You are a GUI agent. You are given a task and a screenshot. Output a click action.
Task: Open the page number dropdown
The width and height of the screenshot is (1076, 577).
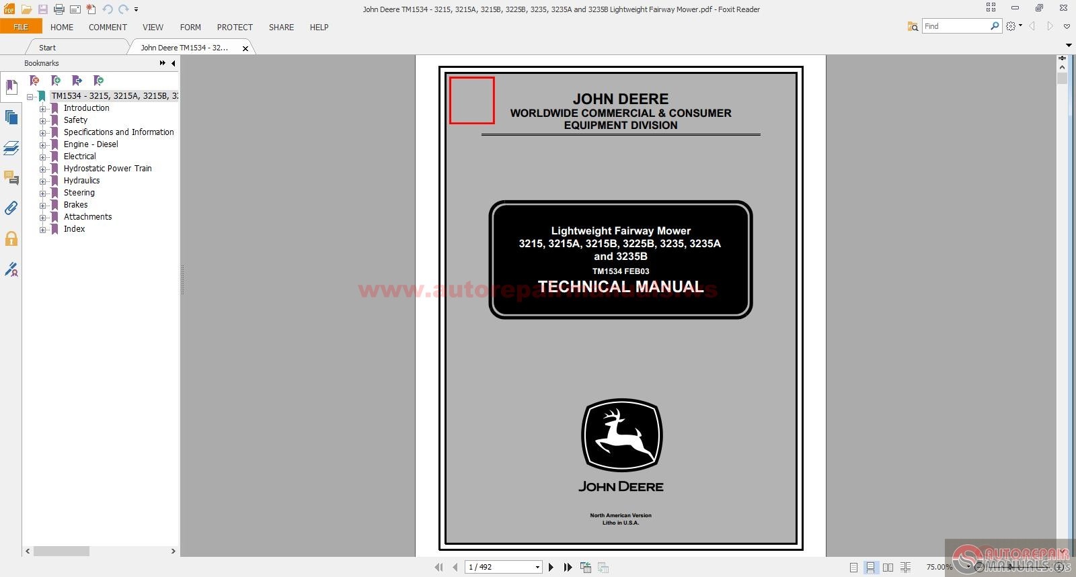537,567
